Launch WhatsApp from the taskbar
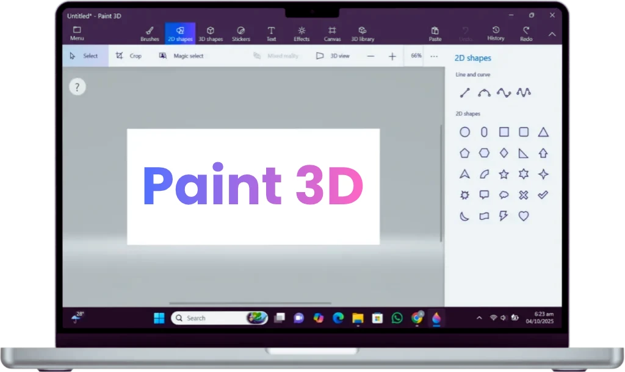625x372 pixels. (397, 318)
